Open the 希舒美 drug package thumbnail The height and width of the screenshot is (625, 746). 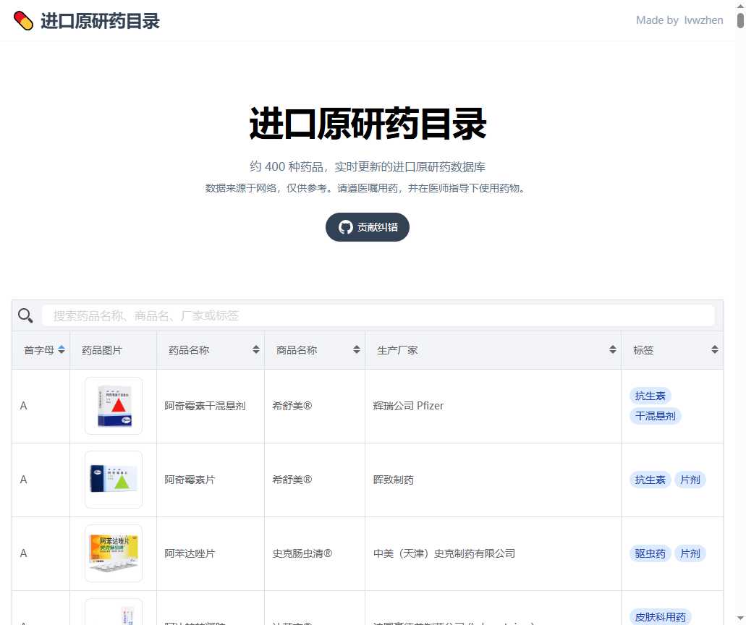(113, 406)
